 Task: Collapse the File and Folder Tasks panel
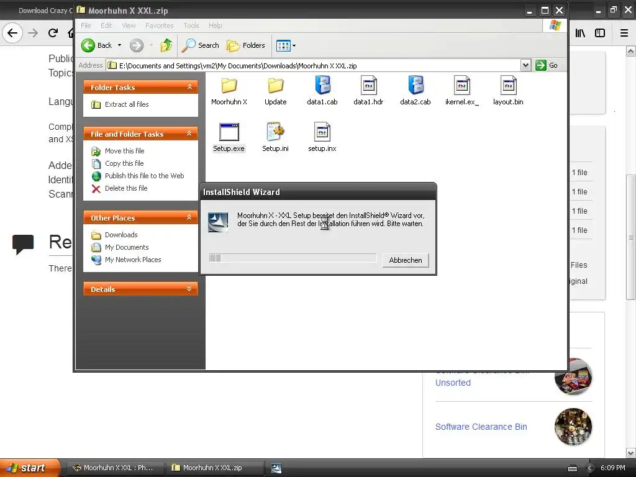189,134
